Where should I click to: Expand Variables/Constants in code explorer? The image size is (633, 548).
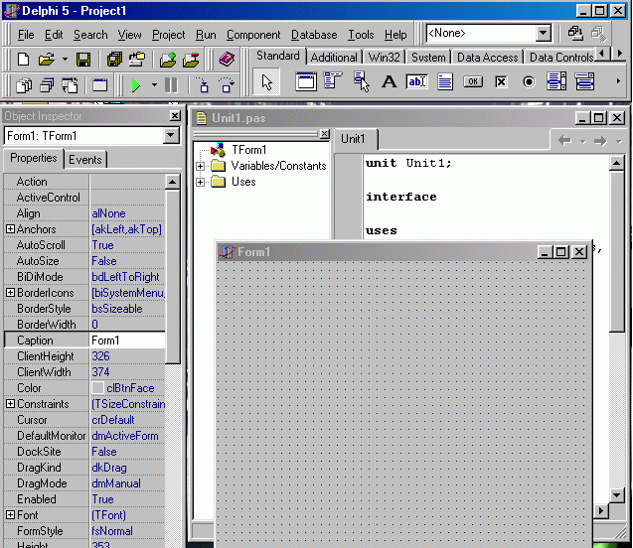[200, 166]
